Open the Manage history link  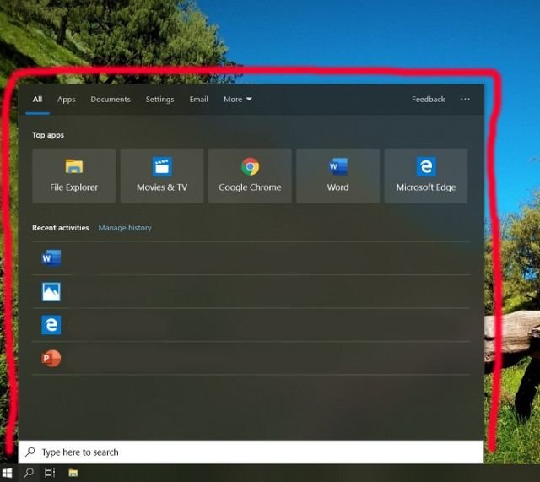click(x=125, y=228)
